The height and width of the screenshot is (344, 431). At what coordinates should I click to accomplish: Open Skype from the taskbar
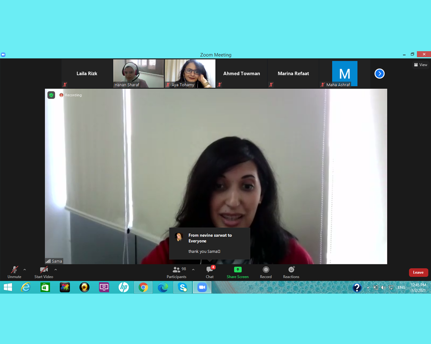click(x=182, y=288)
